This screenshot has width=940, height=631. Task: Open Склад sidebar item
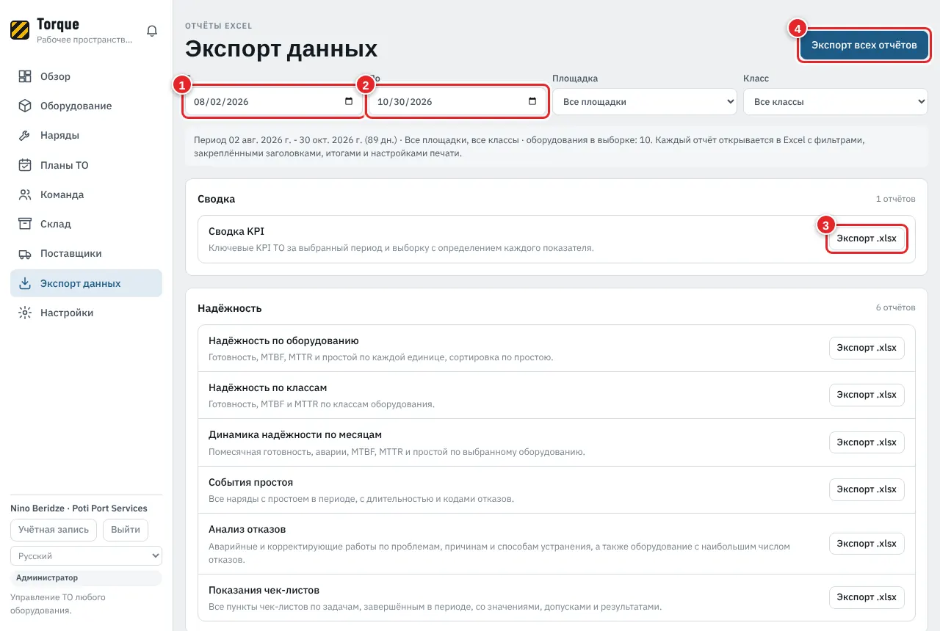point(86,224)
